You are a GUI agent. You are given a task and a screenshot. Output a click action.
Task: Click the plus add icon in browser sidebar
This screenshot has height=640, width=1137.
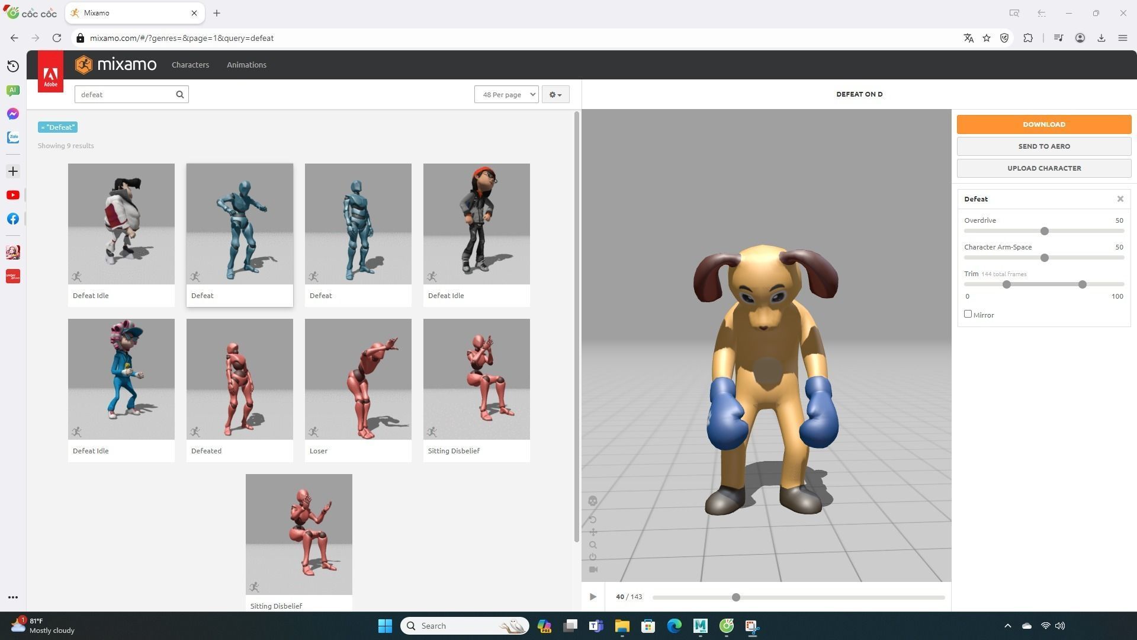pyautogui.click(x=13, y=171)
